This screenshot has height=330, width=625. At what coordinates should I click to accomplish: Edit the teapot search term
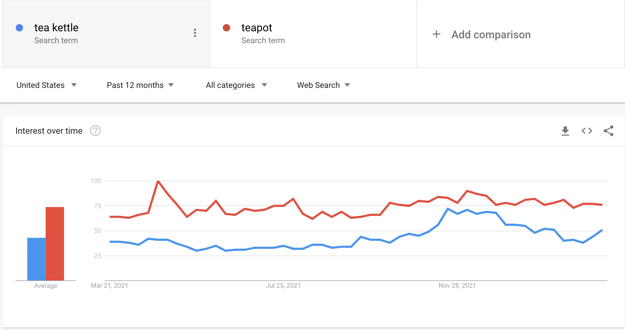pyautogui.click(x=257, y=28)
